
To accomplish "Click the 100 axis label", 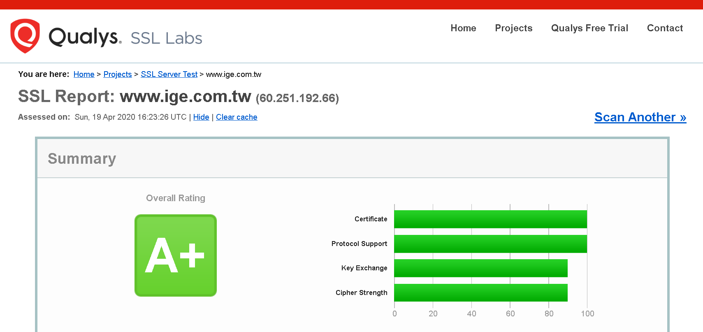I will pos(587,313).
